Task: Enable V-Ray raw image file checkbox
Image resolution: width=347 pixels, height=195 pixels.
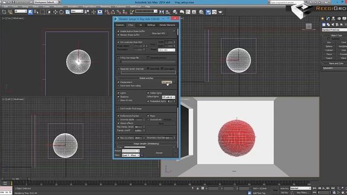Action: click(x=118, y=58)
